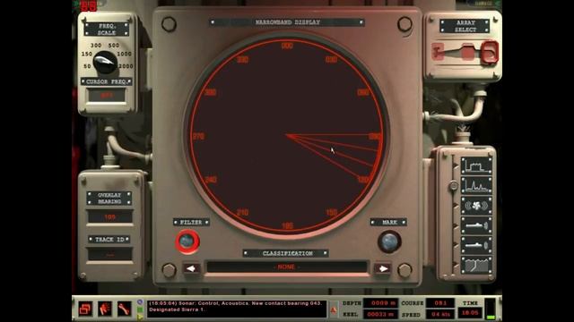The image size is (574, 322).
Task: Open the broadband sonar display mode
Action: (x=476, y=165)
